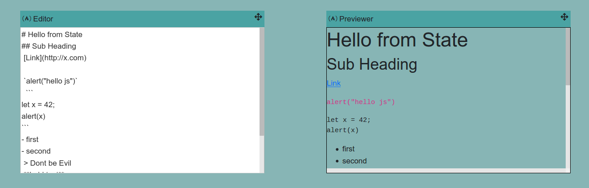This screenshot has height=188, width=589.
Task: Click the Editor vertical scrollbar thumb
Action: tap(262, 82)
